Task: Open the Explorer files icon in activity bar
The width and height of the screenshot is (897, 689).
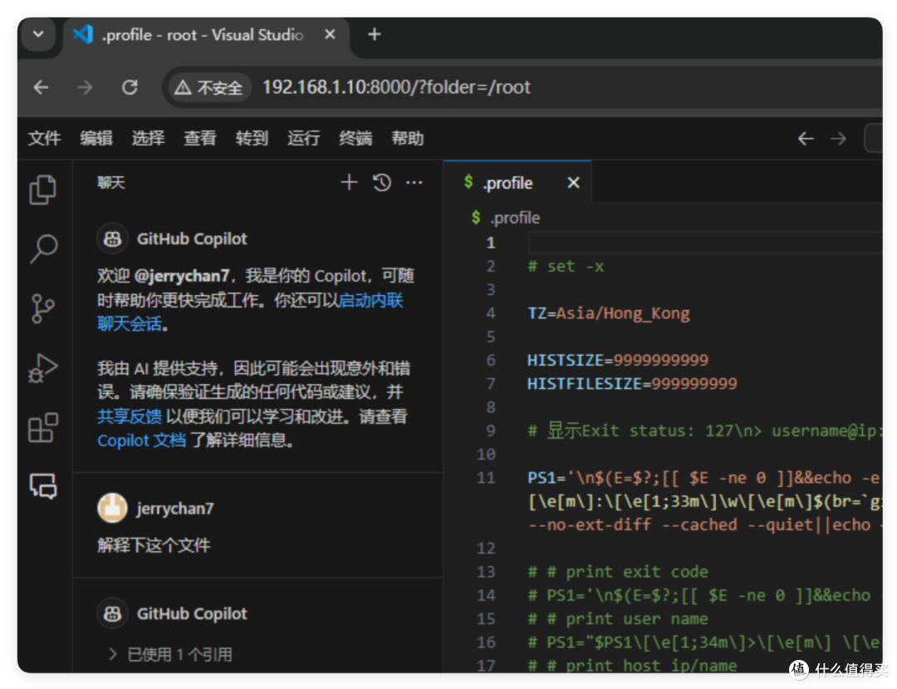Action: coord(43,189)
